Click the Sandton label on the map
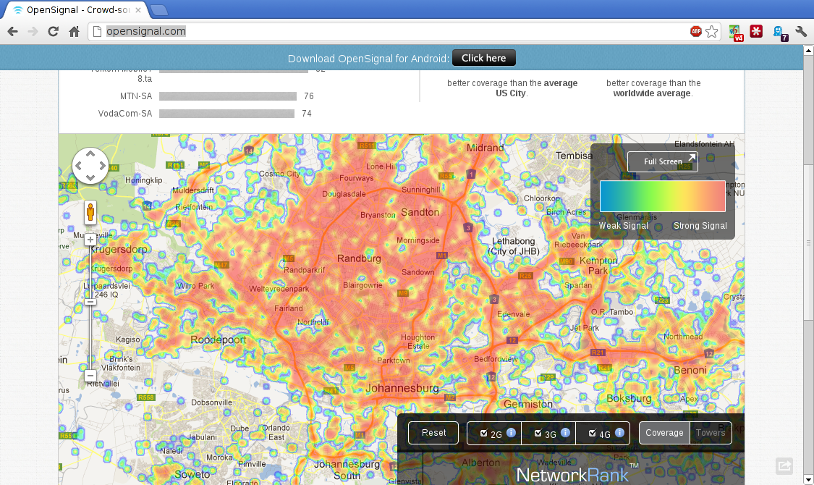Viewport: 814px width, 485px height. (420, 212)
